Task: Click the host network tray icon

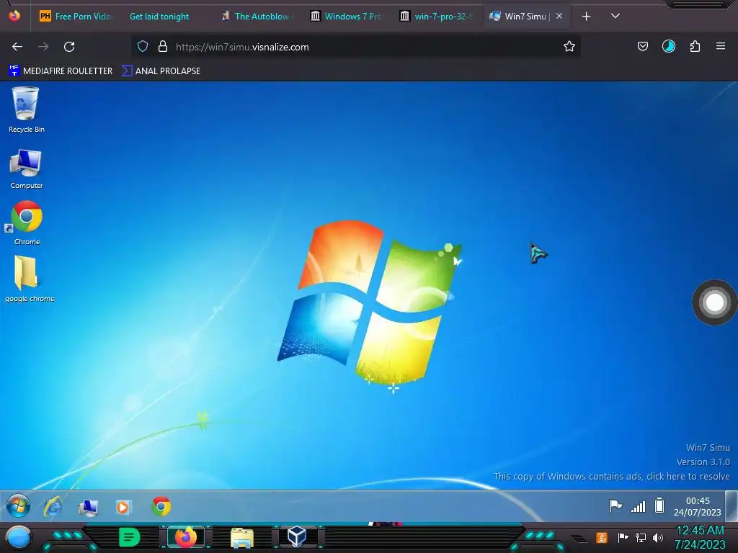Action: click(x=641, y=537)
